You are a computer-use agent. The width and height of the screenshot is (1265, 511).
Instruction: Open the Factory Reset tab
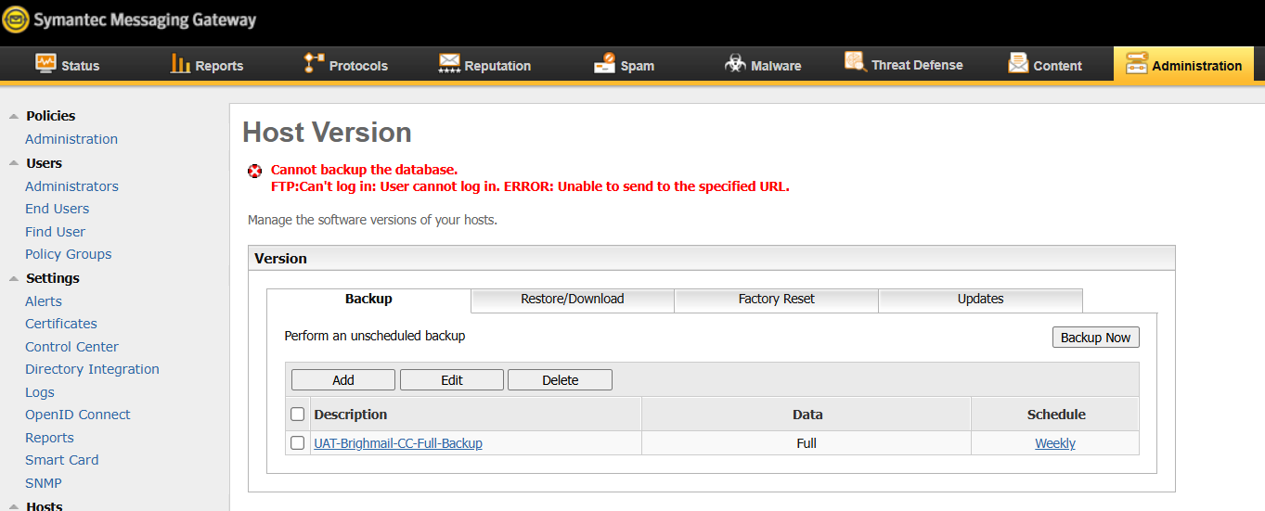tap(776, 300)
